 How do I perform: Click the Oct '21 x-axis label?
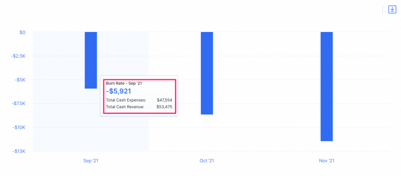(x=207, y=161)
